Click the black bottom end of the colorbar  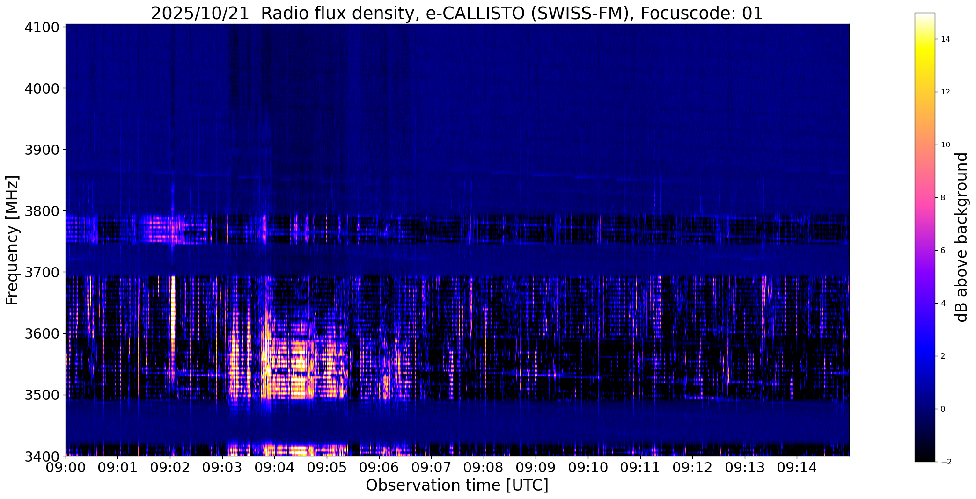click(x=925, y=456)
